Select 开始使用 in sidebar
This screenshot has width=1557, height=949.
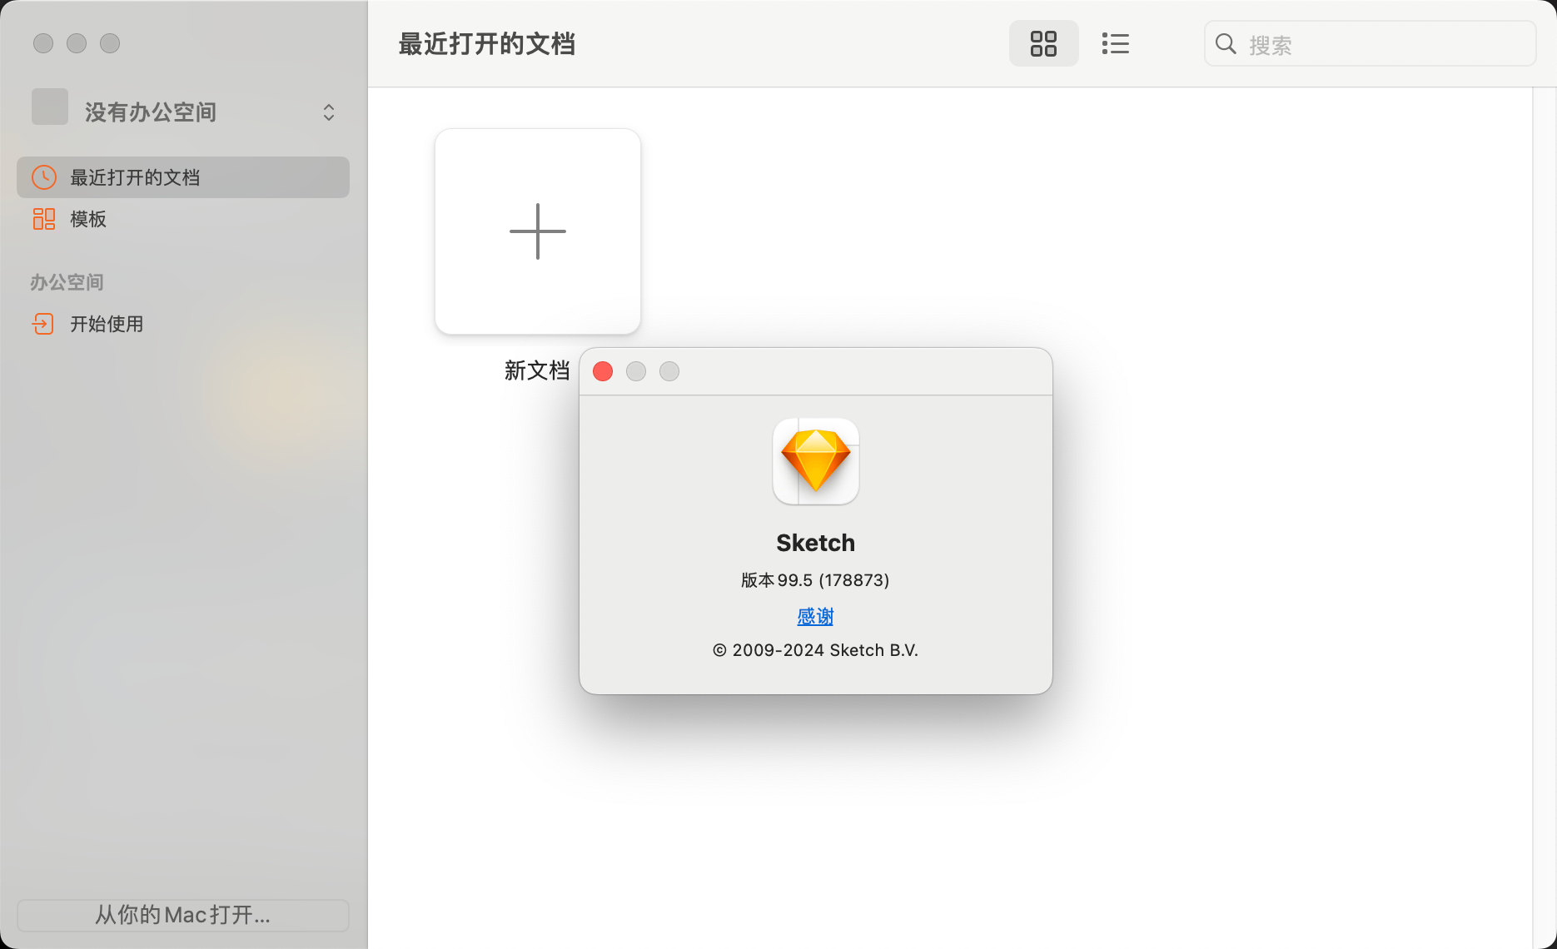183,324
